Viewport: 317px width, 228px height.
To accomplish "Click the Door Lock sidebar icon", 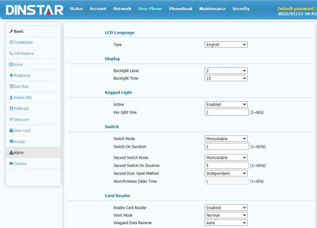I will (x=11, y=131).
